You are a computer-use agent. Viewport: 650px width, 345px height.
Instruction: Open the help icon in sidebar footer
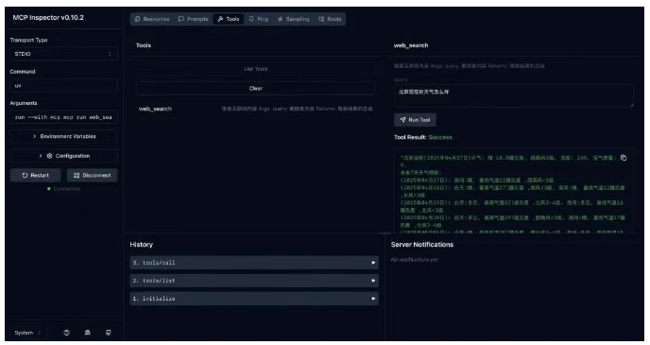coord(66,333)
